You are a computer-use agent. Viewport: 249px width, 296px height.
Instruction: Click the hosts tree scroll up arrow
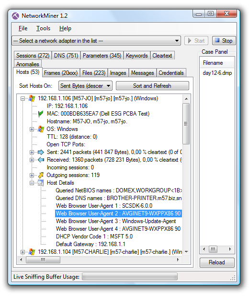point(186,99)
